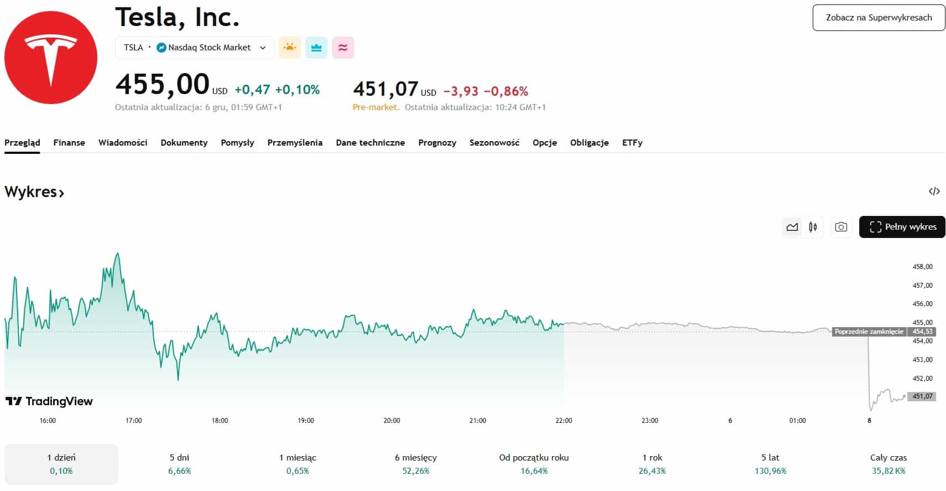Select the 5 lat time range
Screen dimensions: 946x491
pos(770,464)
